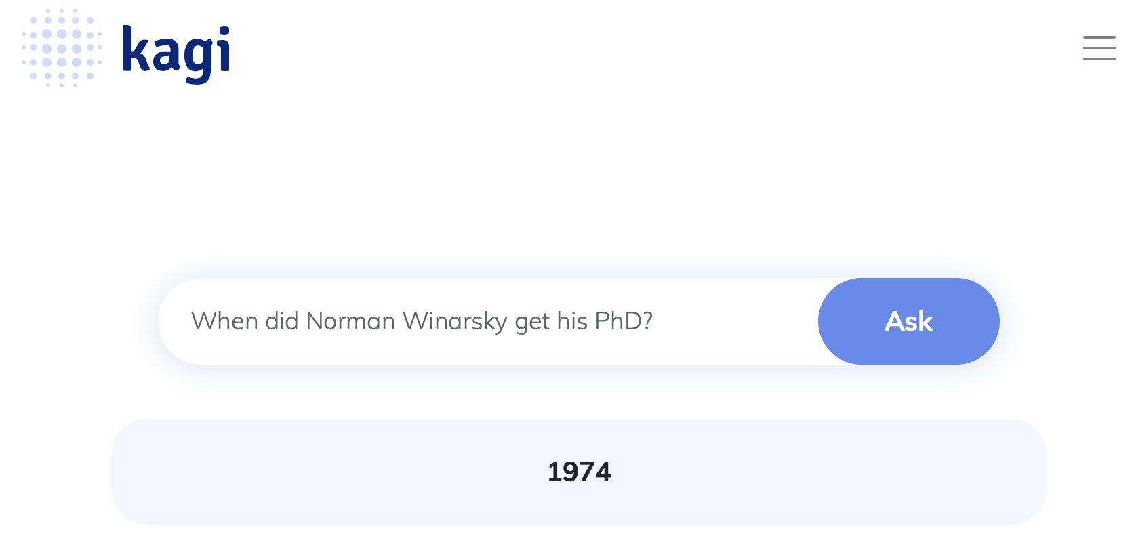Image resolution: width=1134 pixels, height=551 pixels.
Task: Click the 1974 answer text
Action: click(579, 472)
